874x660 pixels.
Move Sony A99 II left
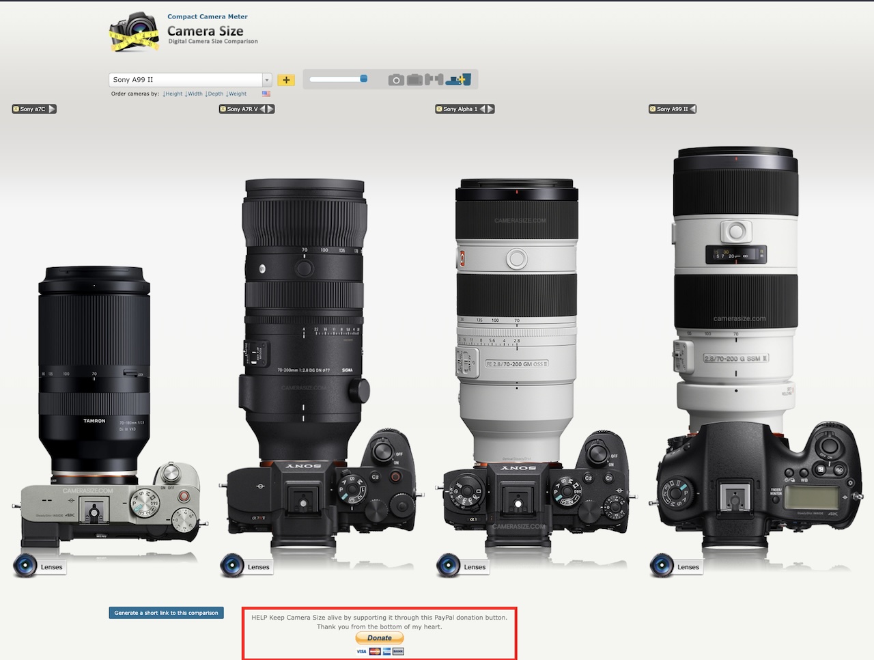click(x=692, y=109)
